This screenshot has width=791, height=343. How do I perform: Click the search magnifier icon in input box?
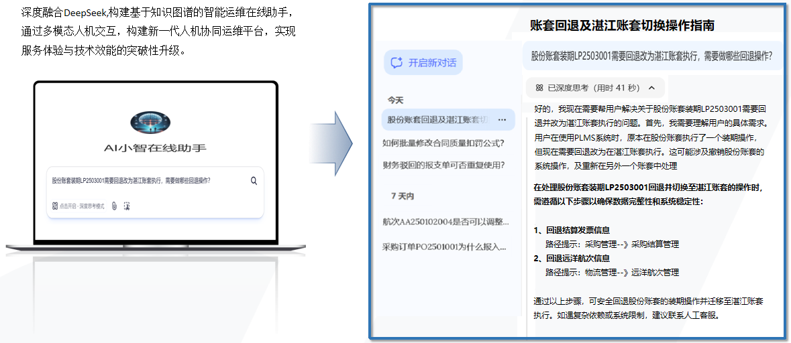254,180
